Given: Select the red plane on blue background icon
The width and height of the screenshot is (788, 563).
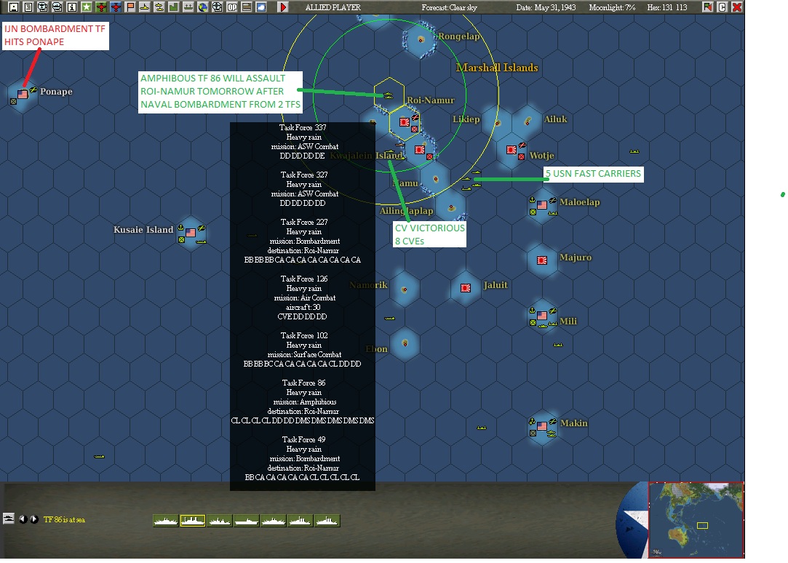Looking at the screenshot, I should [116, 7].
